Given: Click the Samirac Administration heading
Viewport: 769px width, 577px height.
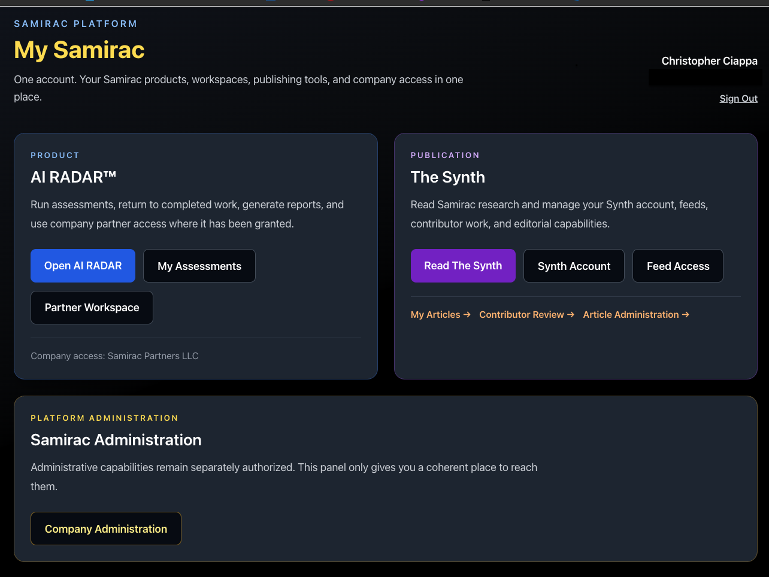Looking at the screenshot, I should coord(116,440).
